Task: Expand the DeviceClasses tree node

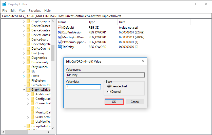Action: [x=24, y=26]
